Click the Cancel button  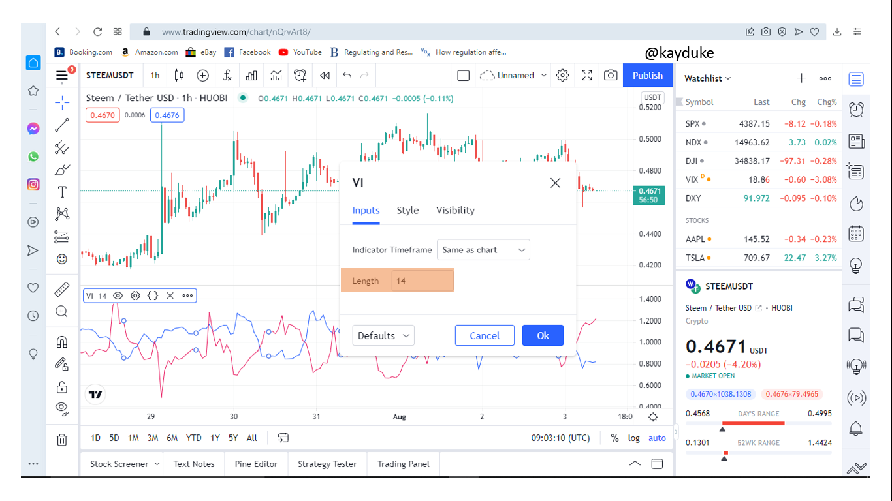pyautogui.click(x=485, y=335)
